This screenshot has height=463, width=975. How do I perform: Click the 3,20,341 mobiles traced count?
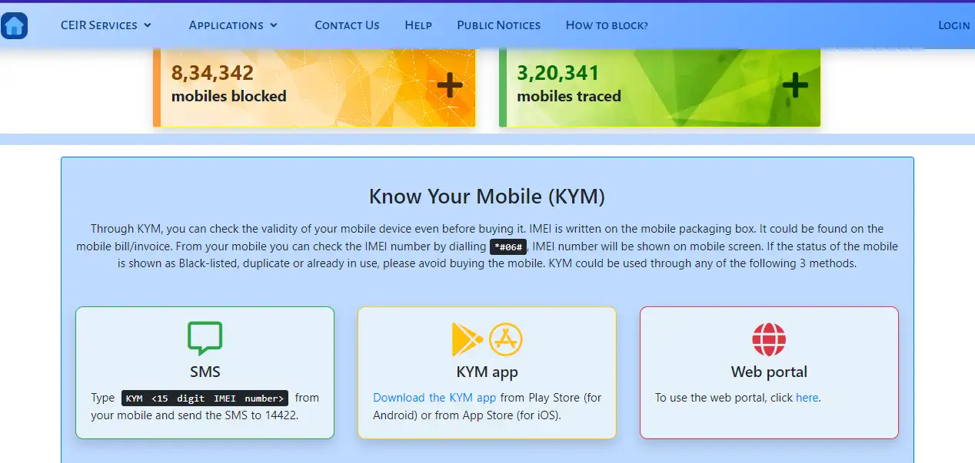tap(557, 73)
